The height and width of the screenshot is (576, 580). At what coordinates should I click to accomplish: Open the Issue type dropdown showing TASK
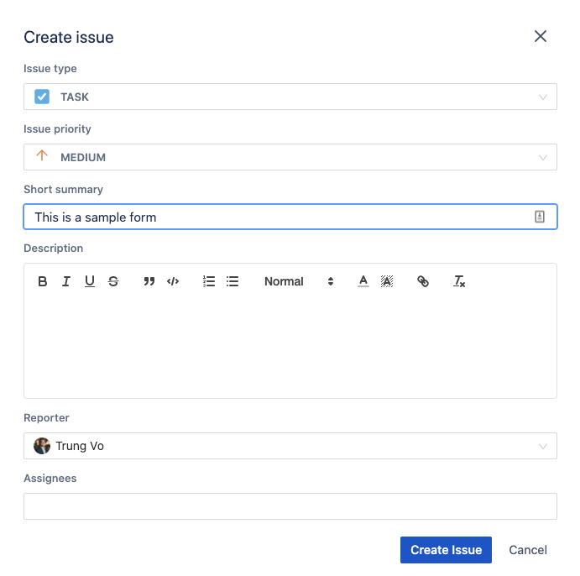(x=290, y=97)
